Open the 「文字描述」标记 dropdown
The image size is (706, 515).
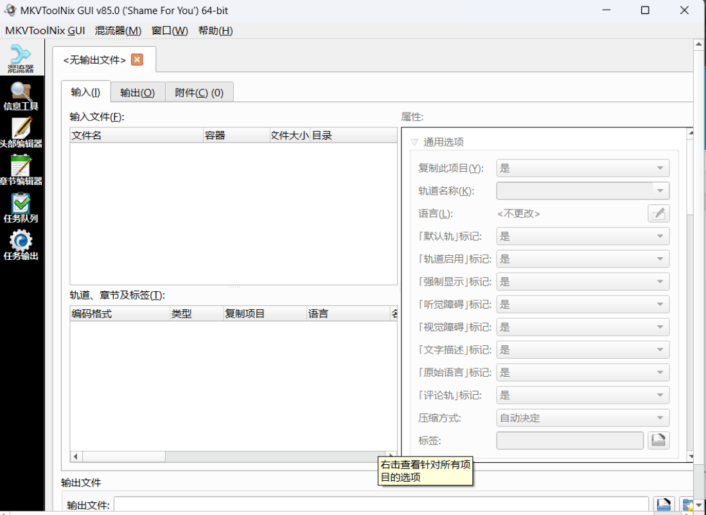[x=583, y=350]
